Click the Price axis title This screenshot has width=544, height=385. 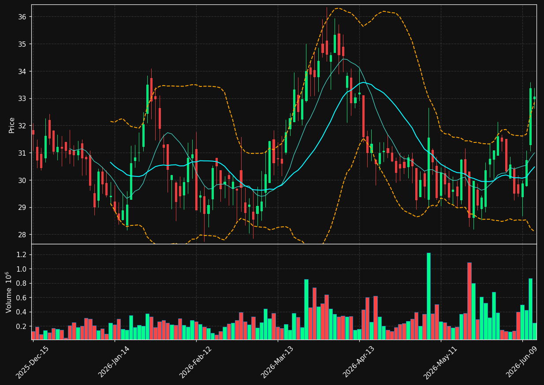point(12,125)
